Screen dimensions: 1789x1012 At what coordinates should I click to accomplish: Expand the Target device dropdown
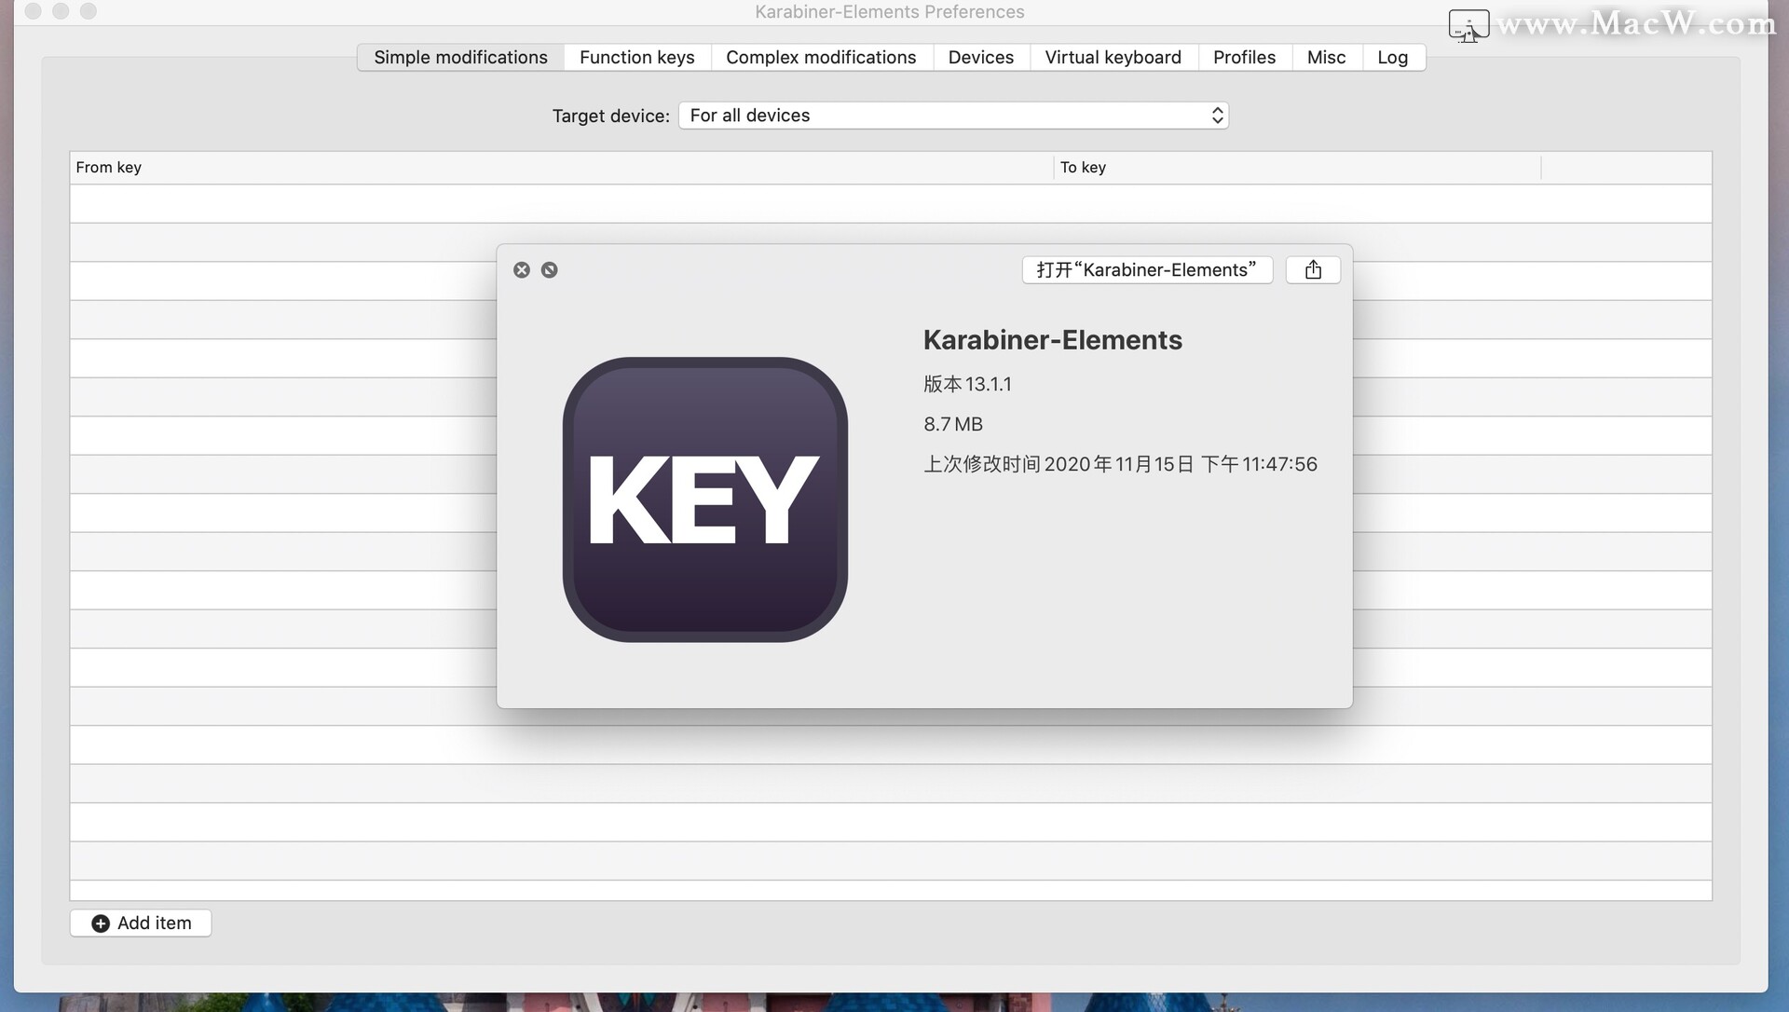click(x=953, y=116)
